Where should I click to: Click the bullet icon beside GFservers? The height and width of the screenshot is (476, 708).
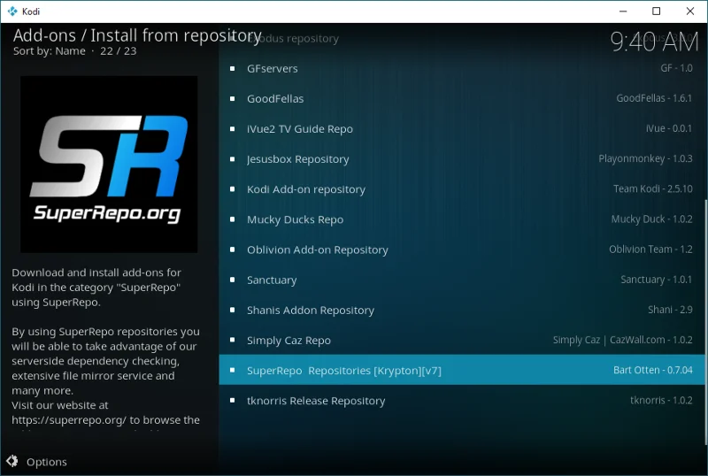pyautogui.click(x=232, y=69)
